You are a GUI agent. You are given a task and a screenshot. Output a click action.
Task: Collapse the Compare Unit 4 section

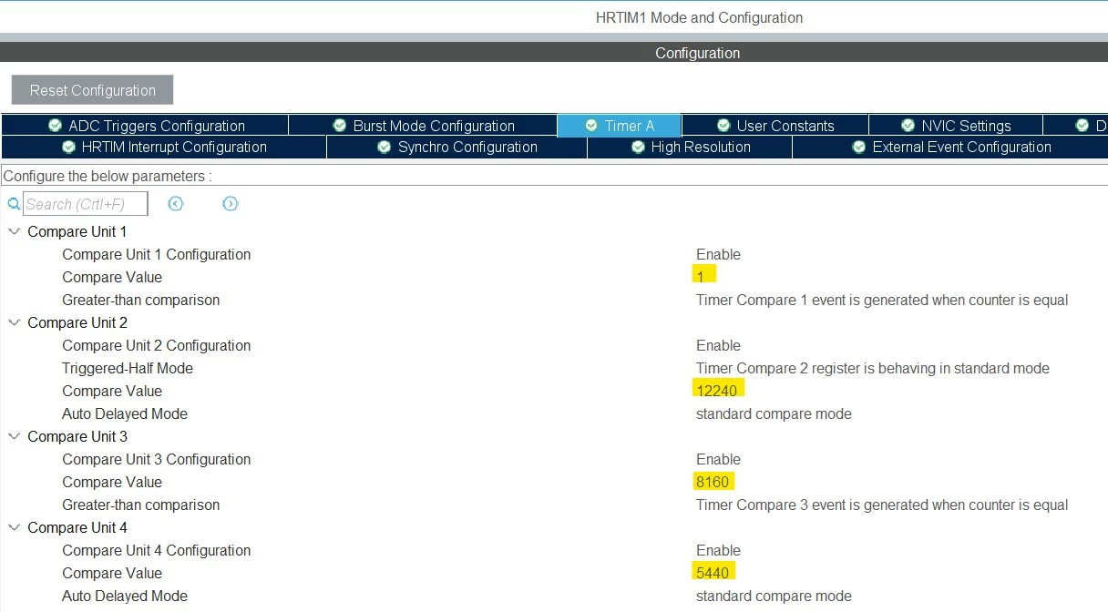(14, 527)
